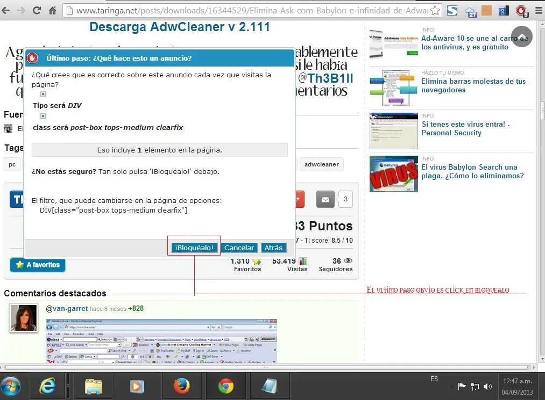Open the @Th3B1ll profile link
The width and height of the screenshot is (545, 400).
(x=325, y=78)
